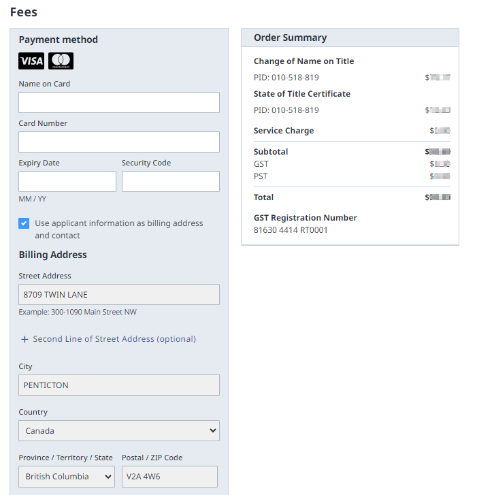Image resolution: width=477 pixels, height=495 pixels.
Task: Click the Change of Name on Title item
Action: coord(303,61)
